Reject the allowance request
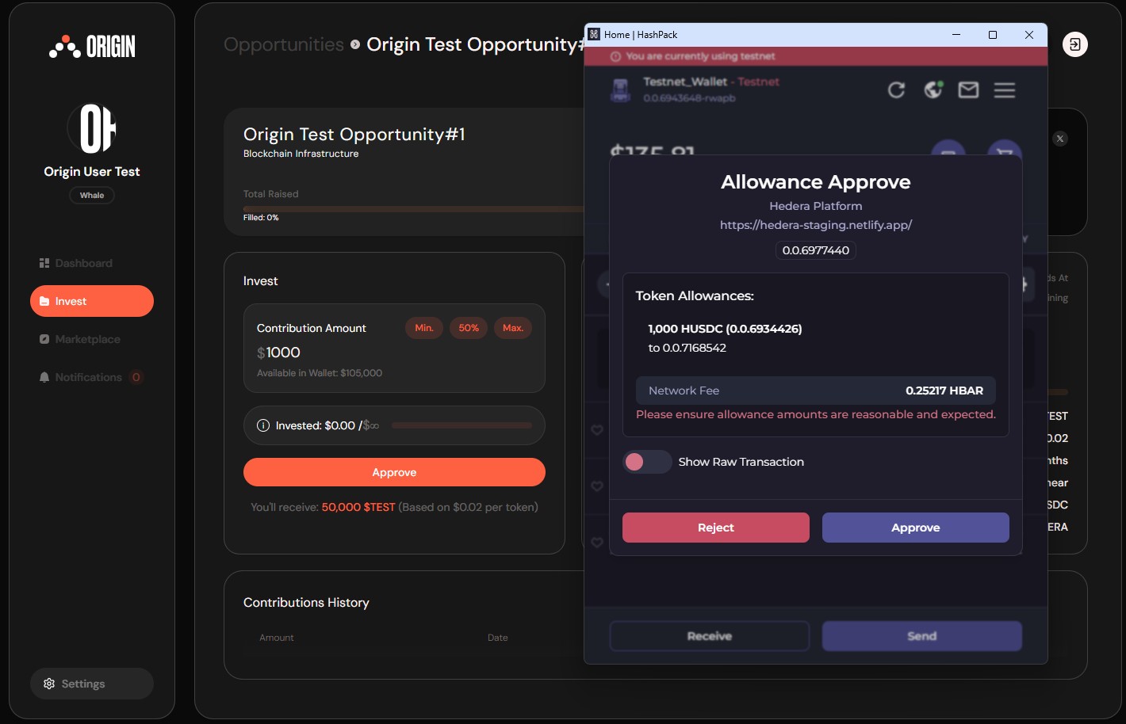1126x724 pixels. 715,528
